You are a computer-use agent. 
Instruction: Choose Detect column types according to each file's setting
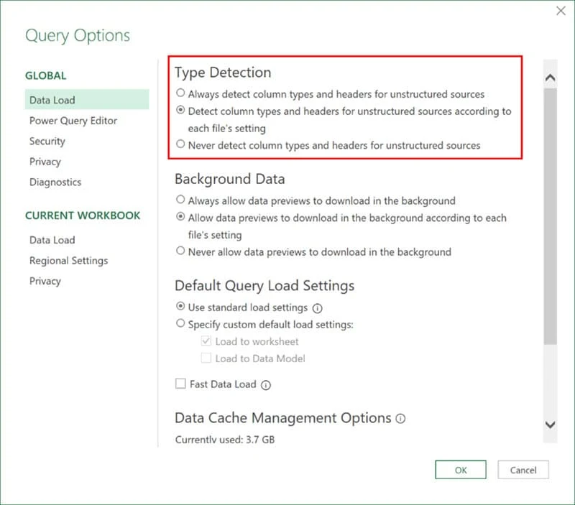pos(180,110)
